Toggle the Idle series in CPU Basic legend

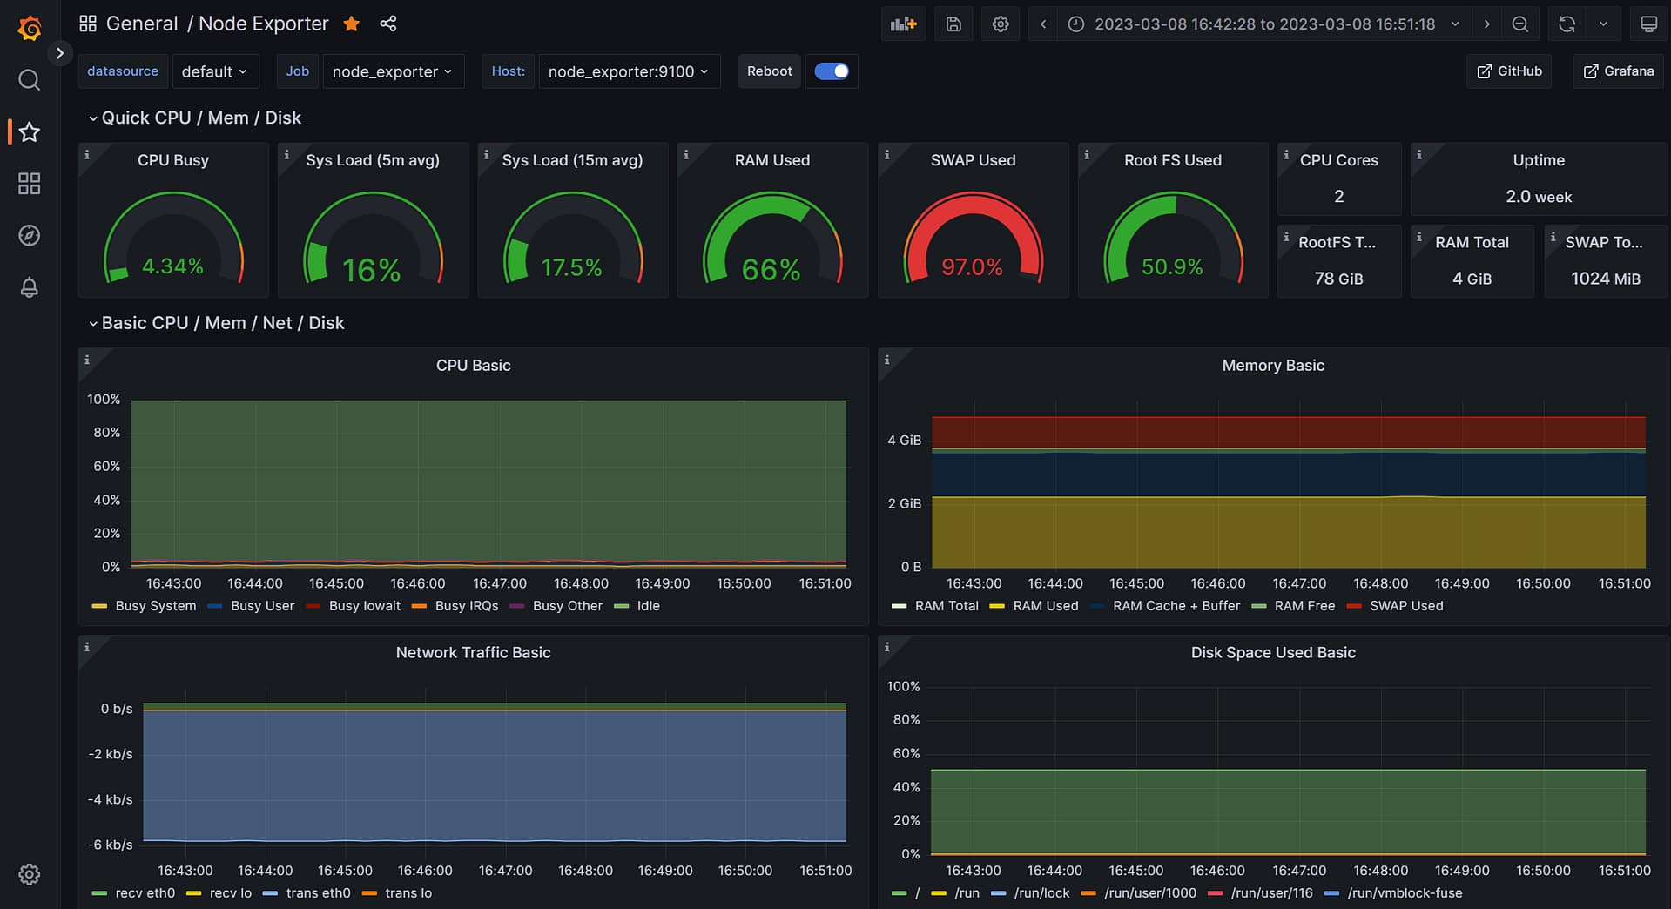click(647, 606)
